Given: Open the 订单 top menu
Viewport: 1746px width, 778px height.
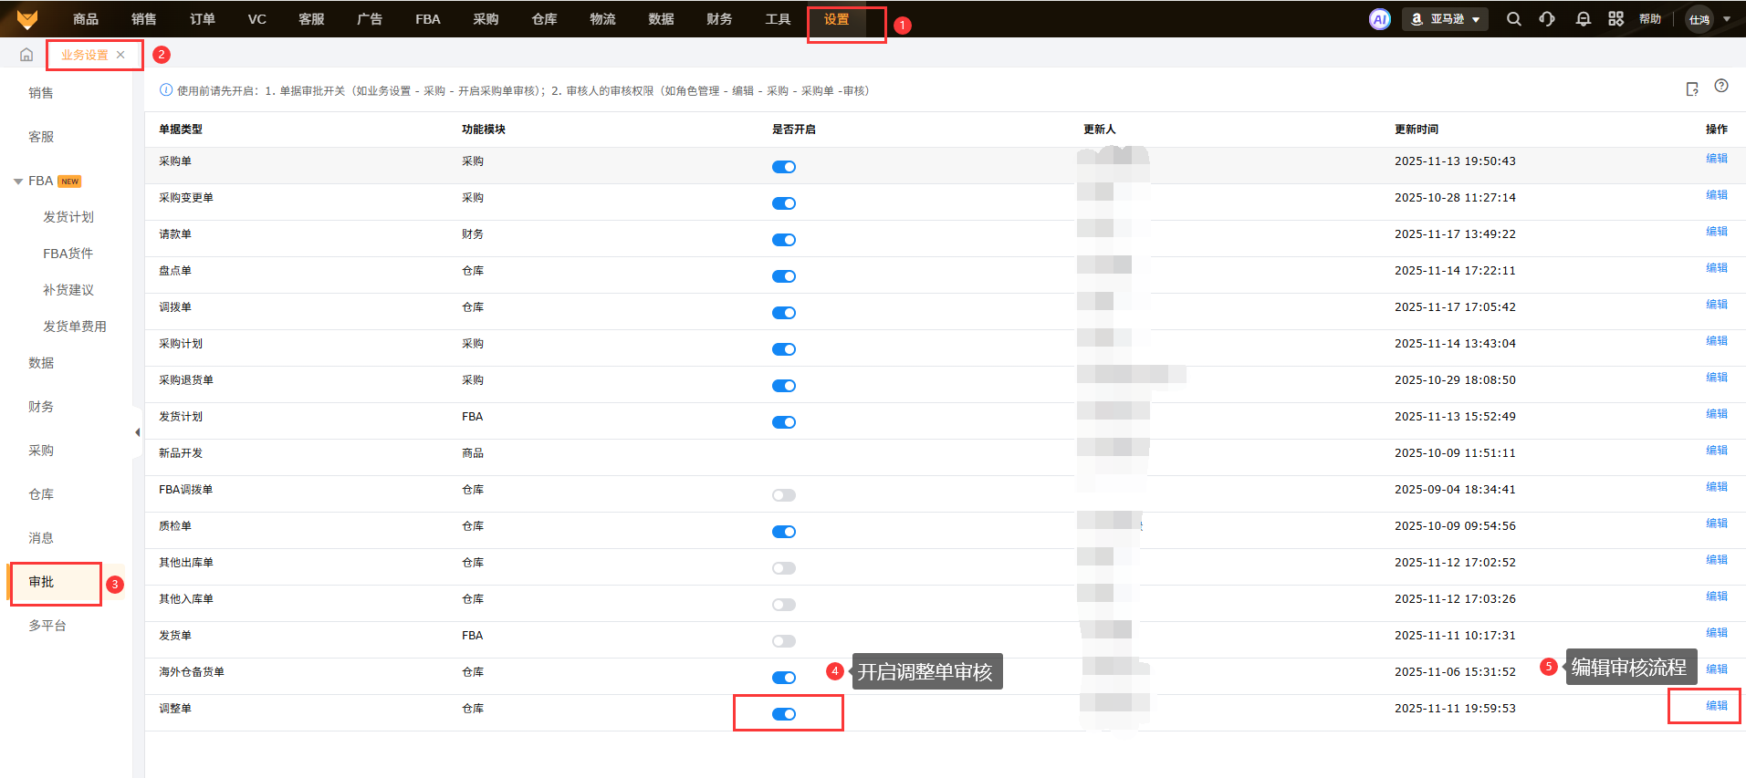Looking at the screenshot, I should [203, 19].
